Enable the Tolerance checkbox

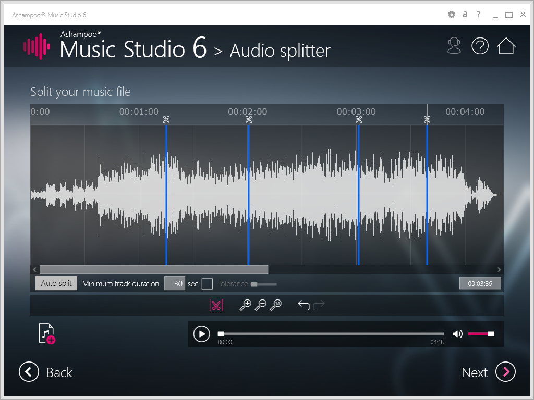(x=207, y=284)
